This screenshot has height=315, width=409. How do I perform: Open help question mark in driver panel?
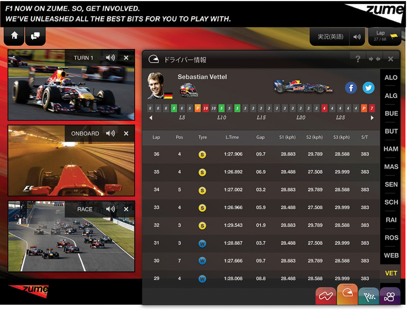pos(357,59)
